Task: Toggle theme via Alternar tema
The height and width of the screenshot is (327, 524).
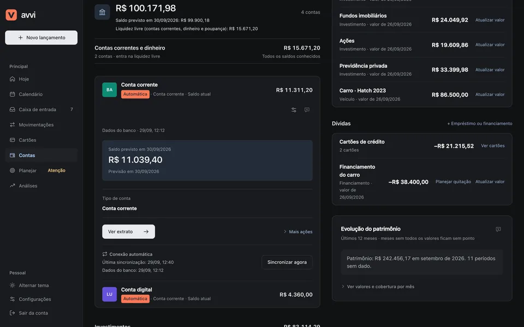Action: tap(41, 285)
